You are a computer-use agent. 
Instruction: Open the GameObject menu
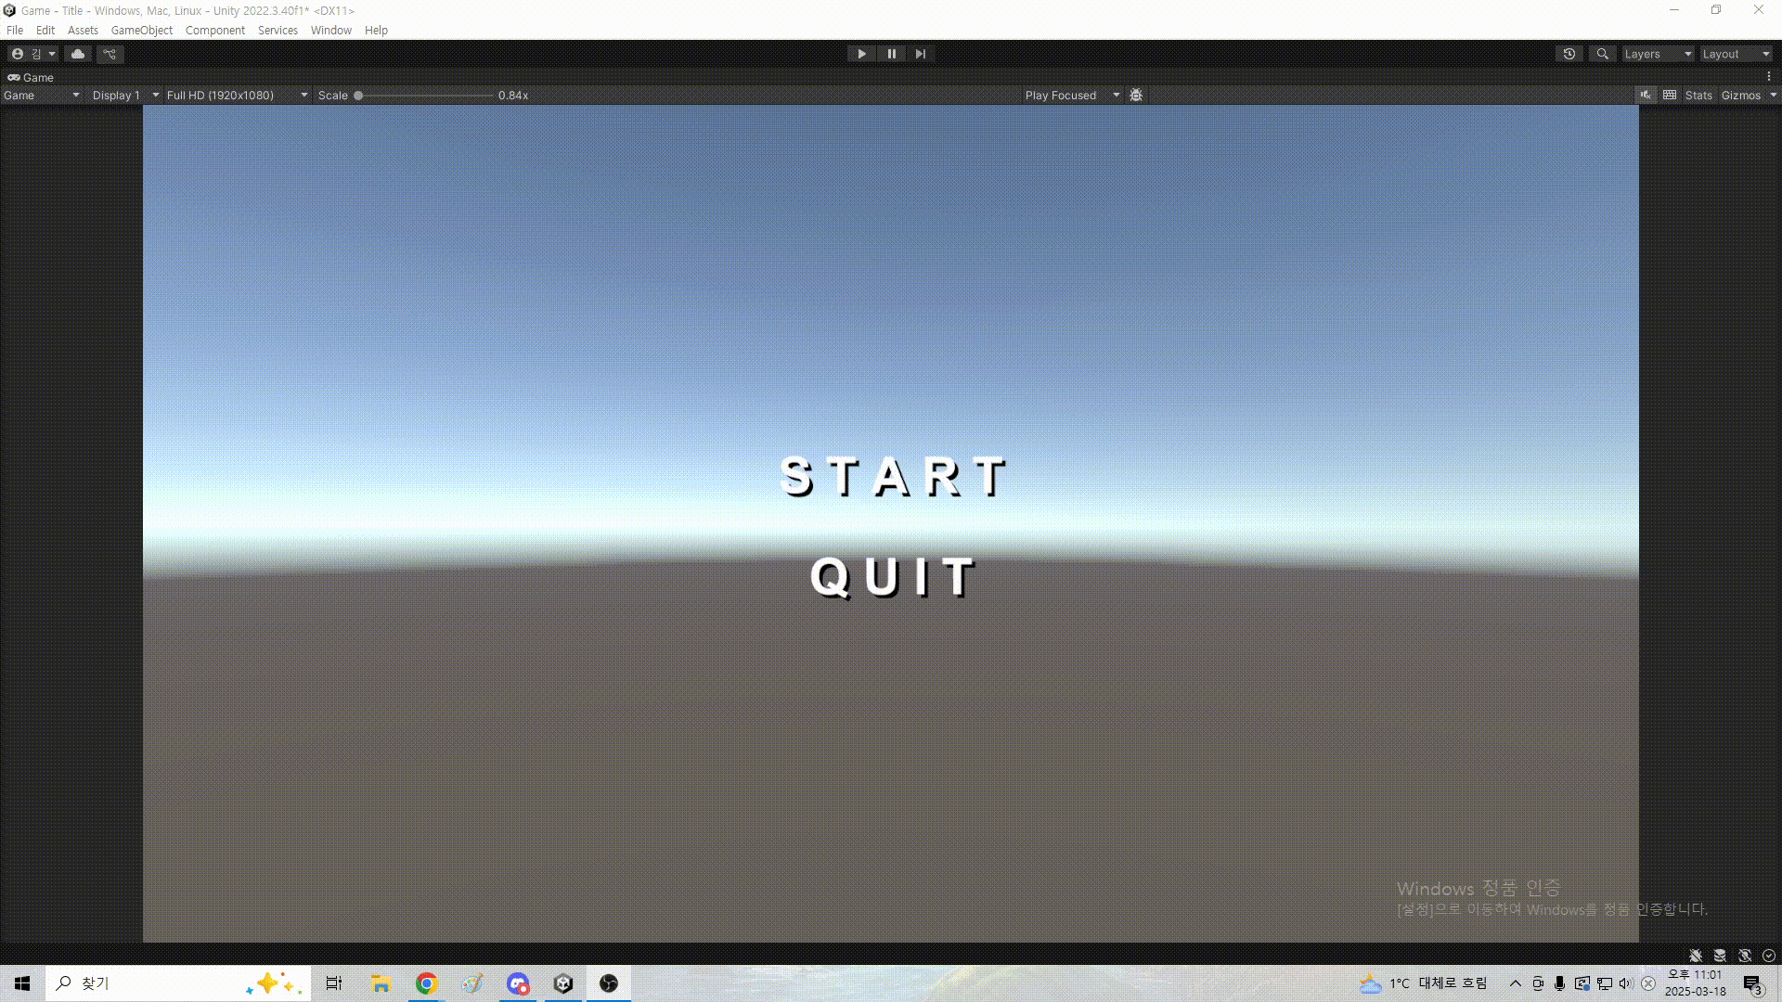pyautogui.click(x=141, y=30)
